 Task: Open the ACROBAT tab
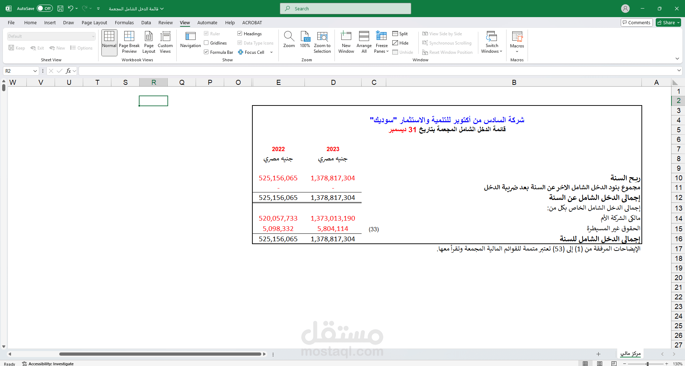tap(252, 22)
